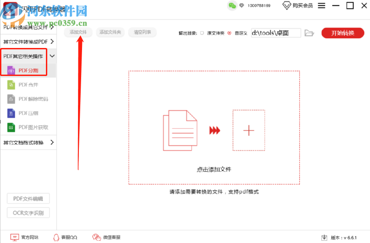Click the 微信客服 link text

111,237
